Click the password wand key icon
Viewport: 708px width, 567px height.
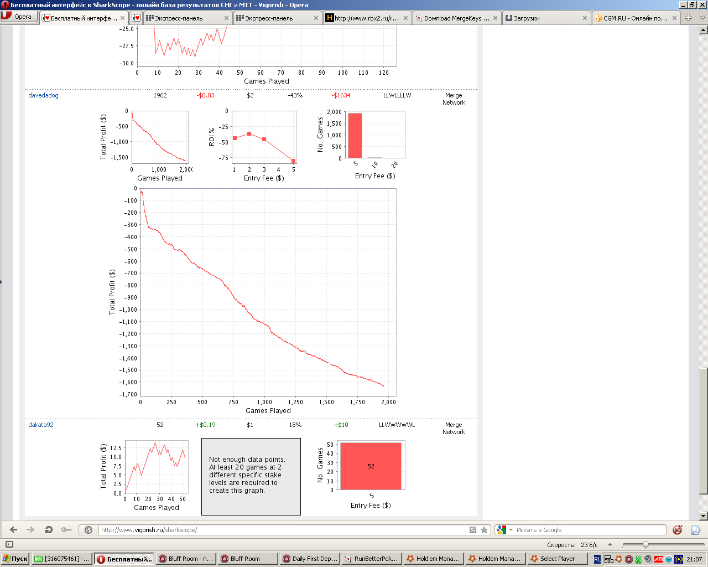[x=66, y=530]
